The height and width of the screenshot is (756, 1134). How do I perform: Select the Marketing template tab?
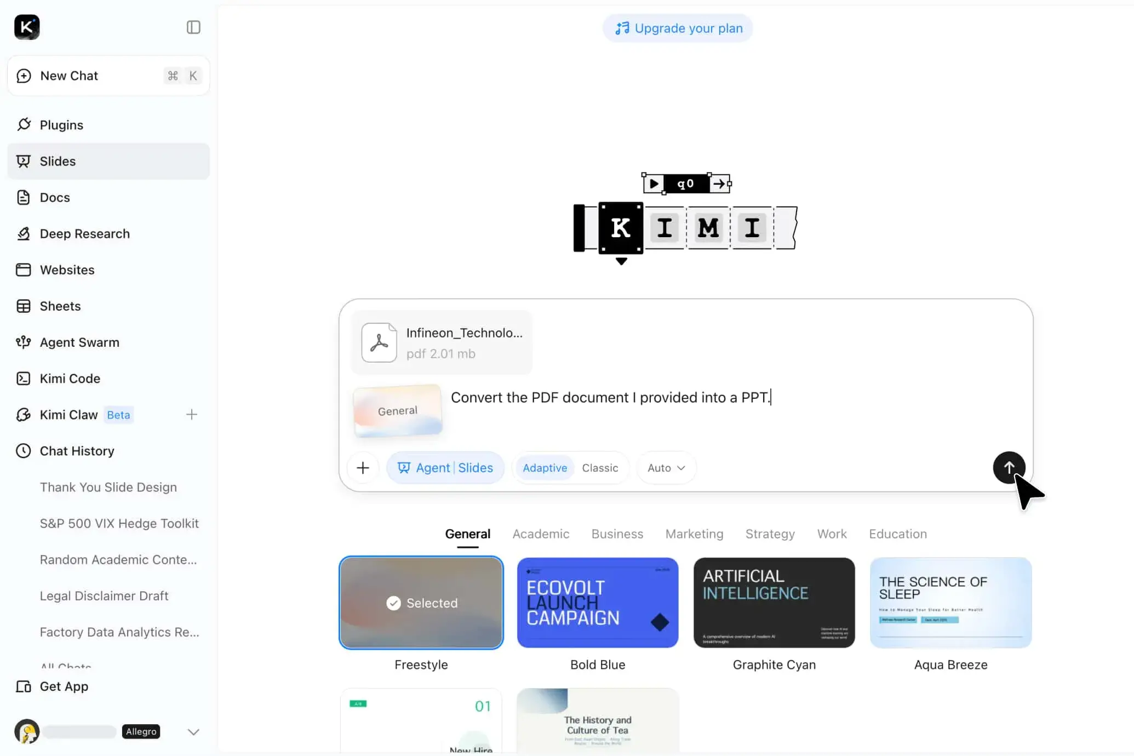694,534
